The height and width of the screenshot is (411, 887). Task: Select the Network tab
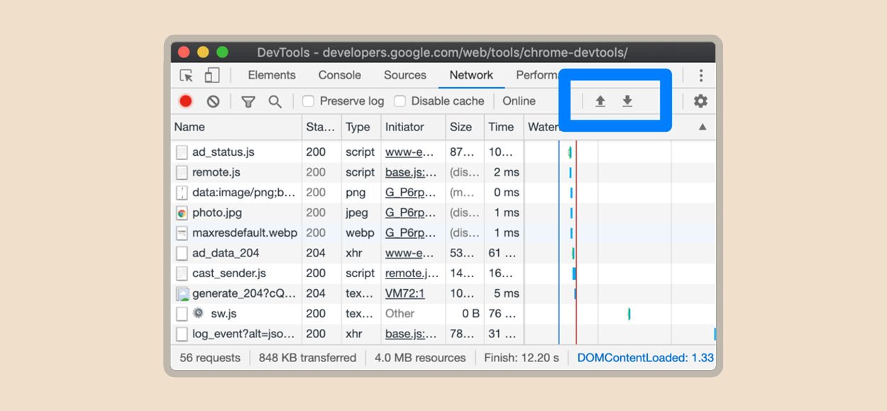471,75
